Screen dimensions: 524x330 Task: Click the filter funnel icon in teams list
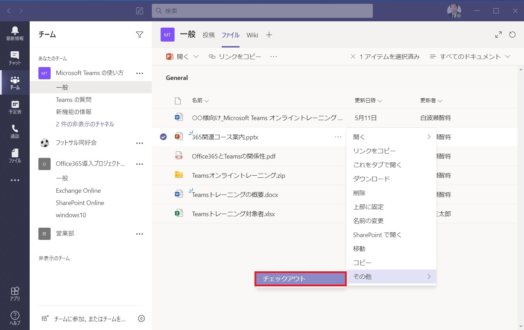coord(140,35)
